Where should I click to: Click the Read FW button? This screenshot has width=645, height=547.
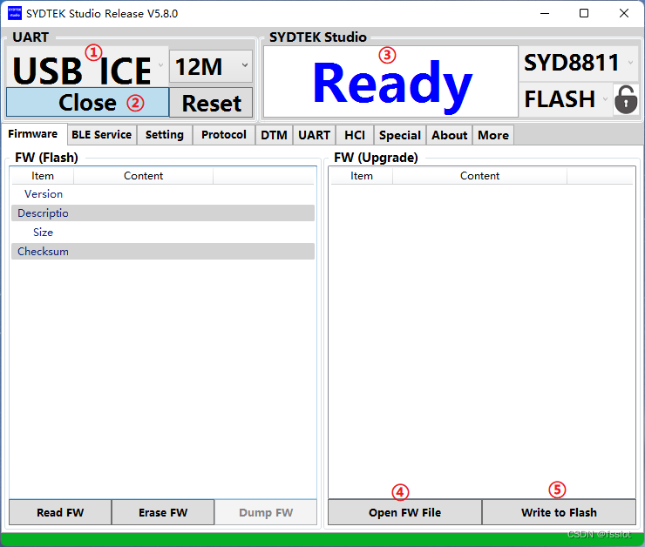click(60, 512)
